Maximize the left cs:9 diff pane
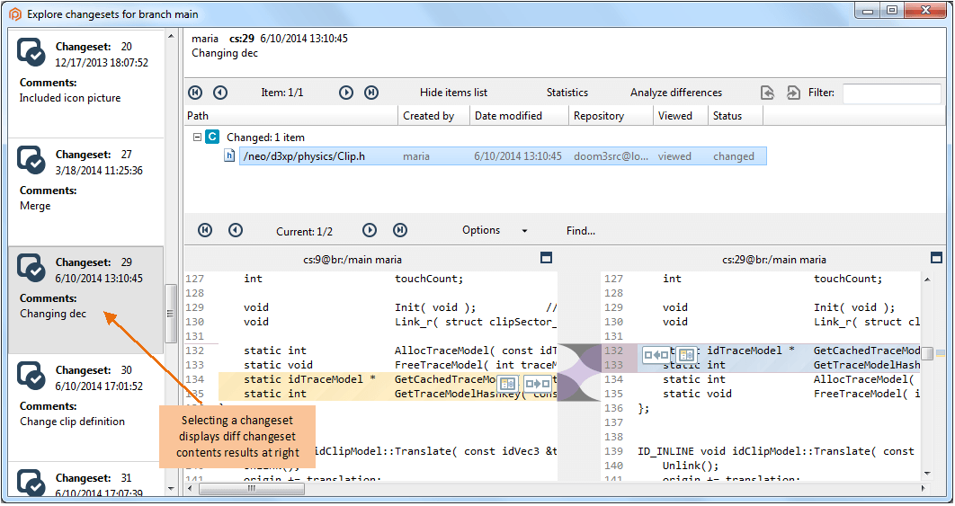The image size is (955, 506). (x=547, y=258)
